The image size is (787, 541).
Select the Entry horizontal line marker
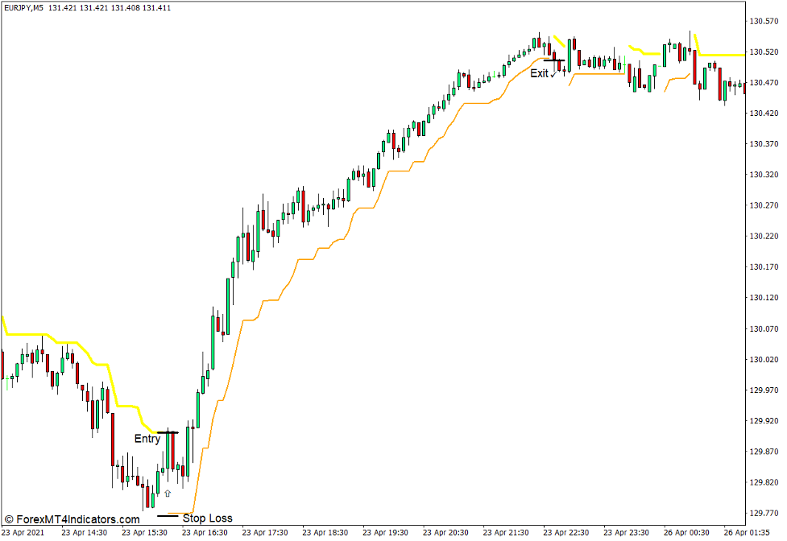(x=171, y=432)
